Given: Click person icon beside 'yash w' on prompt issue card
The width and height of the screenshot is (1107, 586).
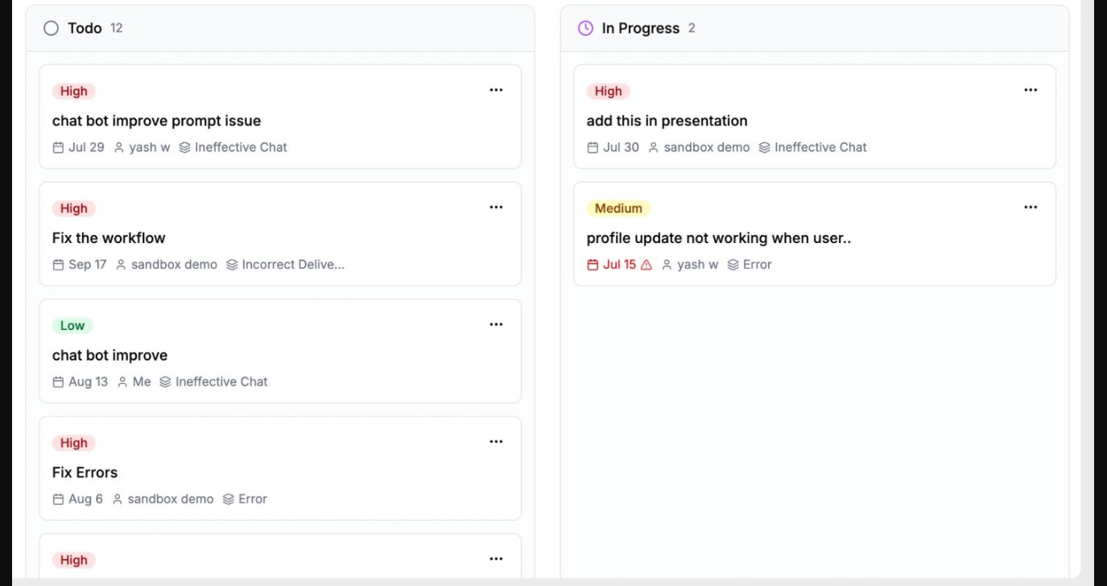Looking at the screenshot, I should point(119,147).
